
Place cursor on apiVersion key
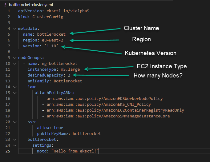pyautogui.click(x=30, y=11)
